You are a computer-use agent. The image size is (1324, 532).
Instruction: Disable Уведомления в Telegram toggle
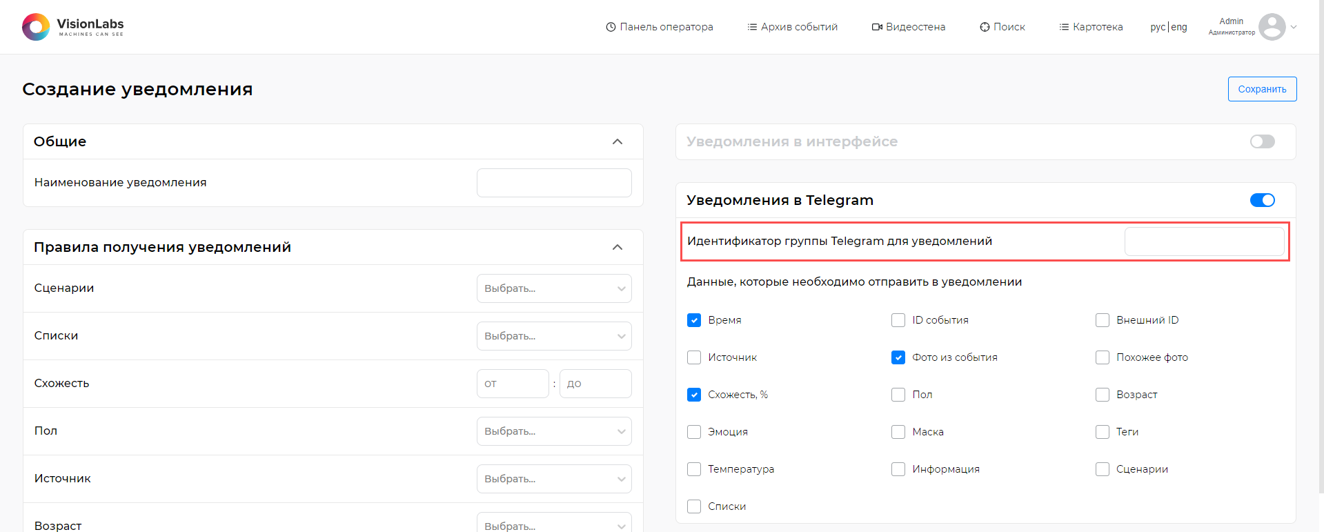click(1263, 200)
